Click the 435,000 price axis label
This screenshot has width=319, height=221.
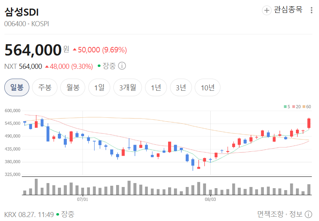[x=13, y=149]
